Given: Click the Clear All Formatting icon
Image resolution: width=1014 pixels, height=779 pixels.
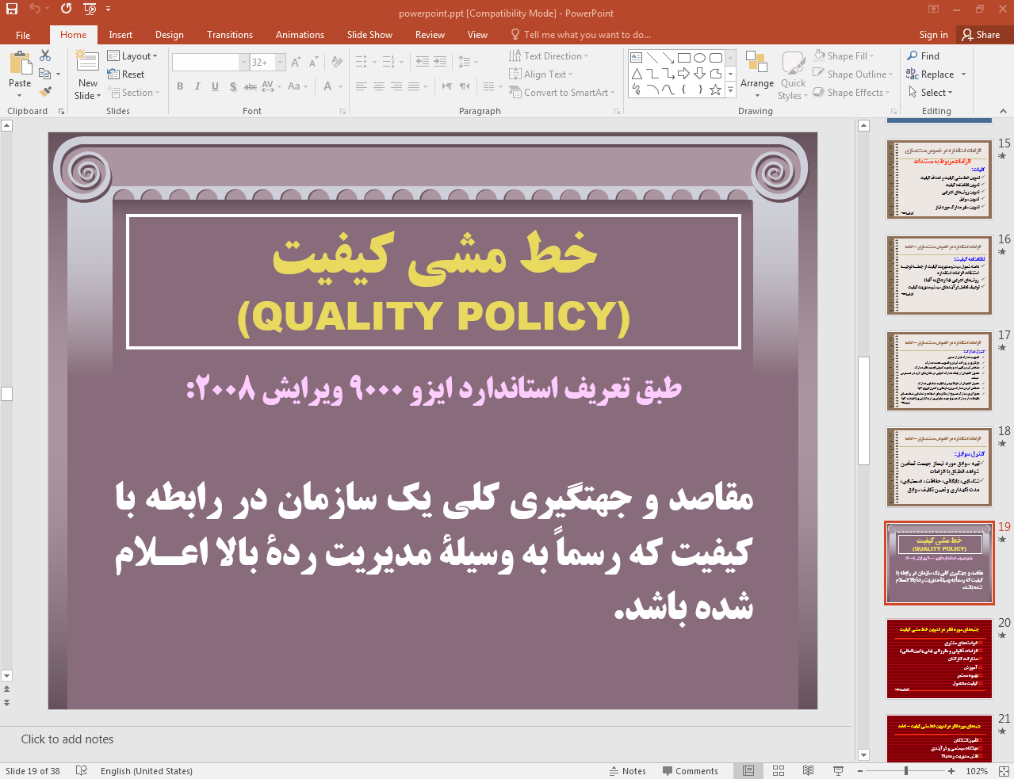Looking at the screenshot, I should tap(337, 62).
